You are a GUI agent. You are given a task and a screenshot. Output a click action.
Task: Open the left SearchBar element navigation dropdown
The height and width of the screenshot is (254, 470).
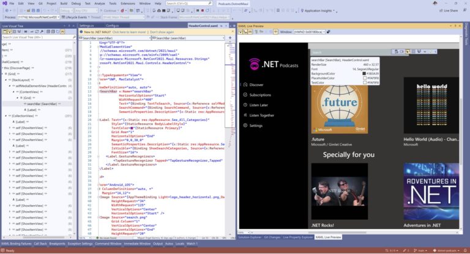(115, 38)
